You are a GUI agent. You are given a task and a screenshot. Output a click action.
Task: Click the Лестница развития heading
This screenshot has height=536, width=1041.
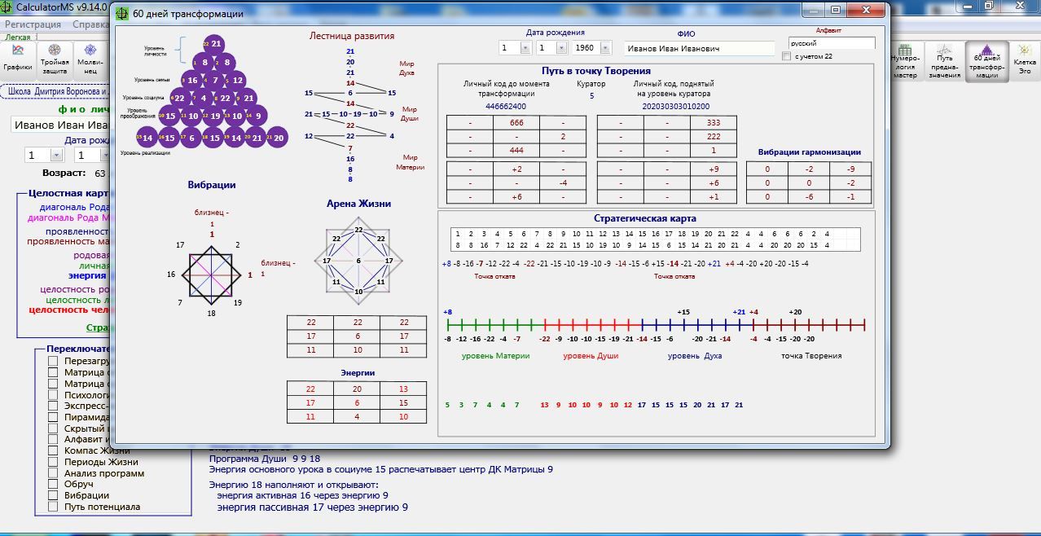point(352,36)
